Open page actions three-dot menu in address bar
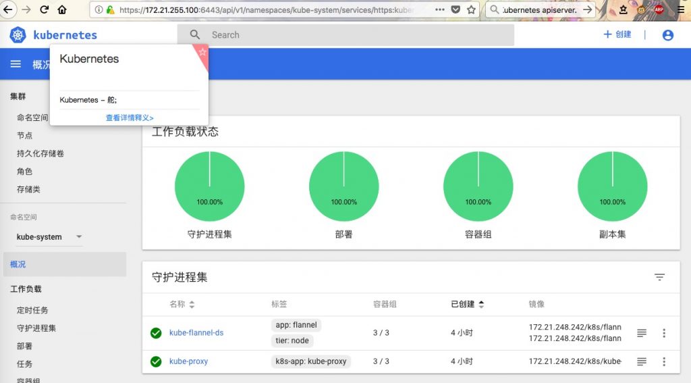The width and height of the screenshot is (691, 383). pos(440,9)
